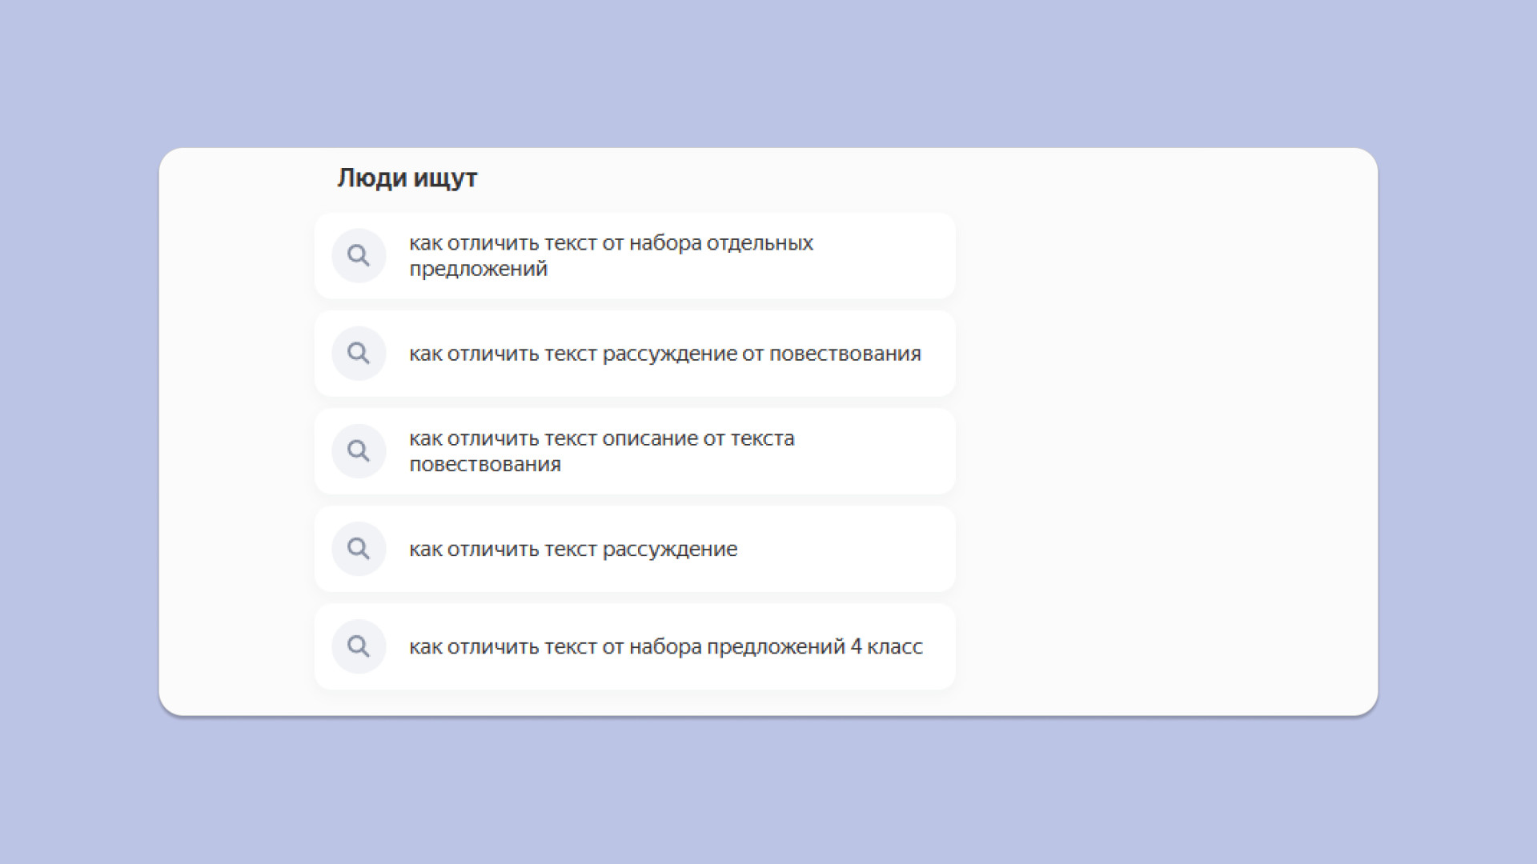Click empty white panel area right of suggestions

pos(1161,432)
